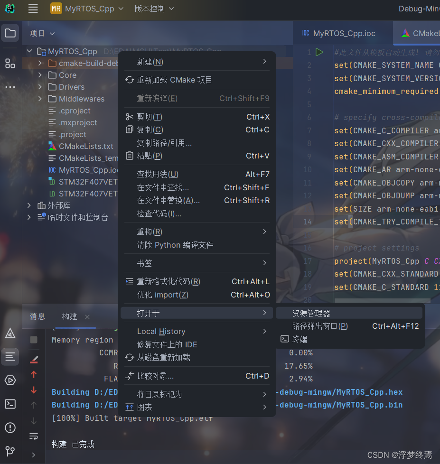The width and height of the screenshot is (440, 464).
Task: Choose 查找用法(U)
Action: 197,174
